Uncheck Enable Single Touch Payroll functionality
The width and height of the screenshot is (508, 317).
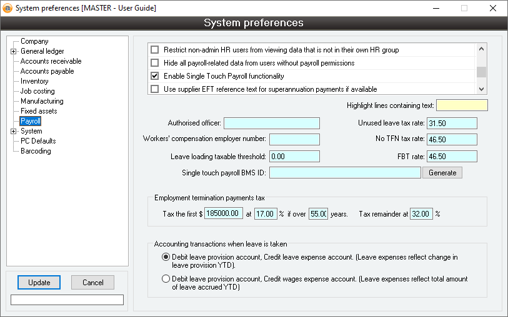tap(155, 76)
